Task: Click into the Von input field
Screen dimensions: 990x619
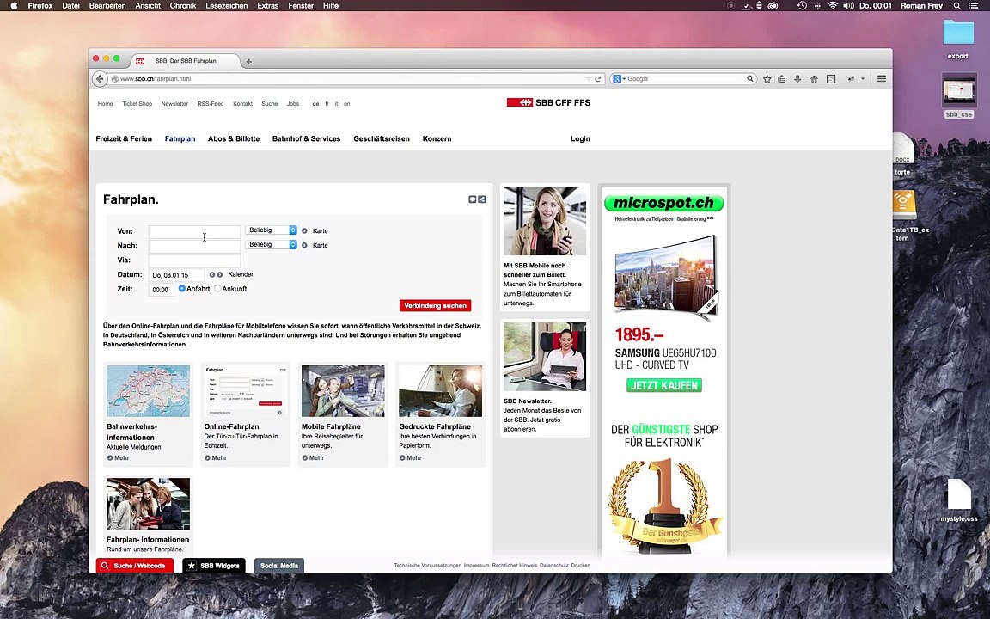Action: pyautogui.click(x=194, y=232)
